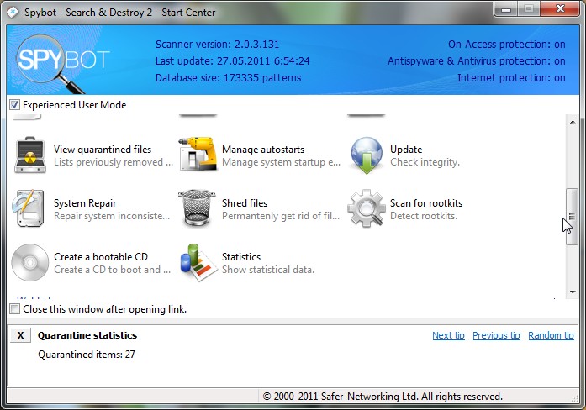Close the Spybot Start Center window
Screen dimensions: 586x410
(559, 9)
